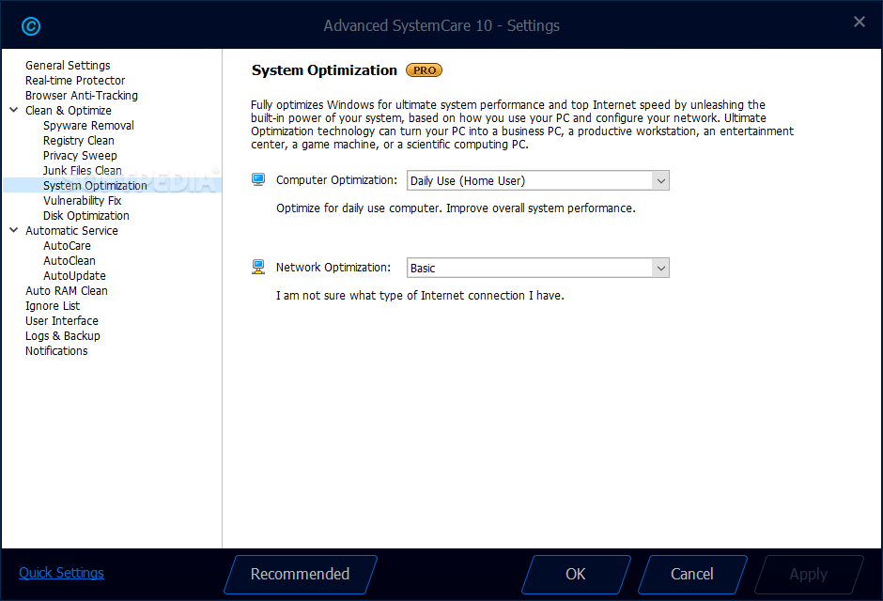Go to Auto RAM Clean settings
Viewport: 883px width, 601px height.
click(x=67, y=291)
